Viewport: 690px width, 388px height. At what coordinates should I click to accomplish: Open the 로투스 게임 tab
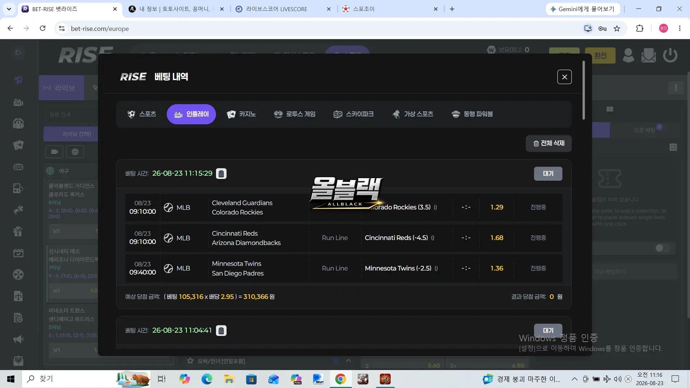click(295, 114)
